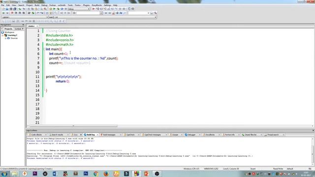Click inside the toolbar search text field
Screen dimensions: 315x177
(88, 13)
